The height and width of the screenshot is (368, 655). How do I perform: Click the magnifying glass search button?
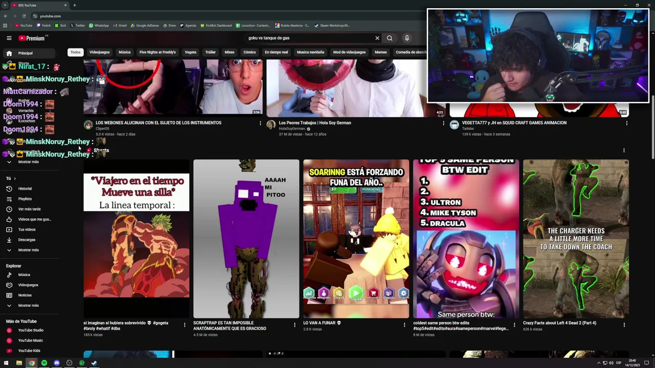click(389, 38)
